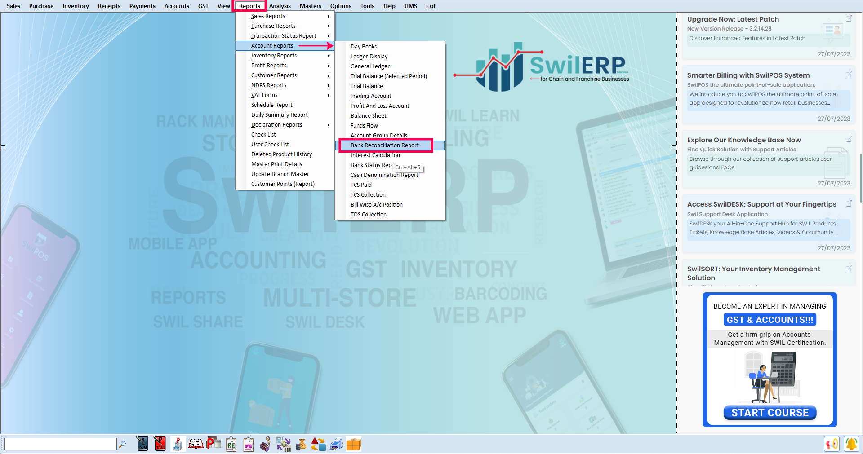
Task: Open 'Upgrade Now: Latest Patch' headline
Action: click(x=733, y=19)
